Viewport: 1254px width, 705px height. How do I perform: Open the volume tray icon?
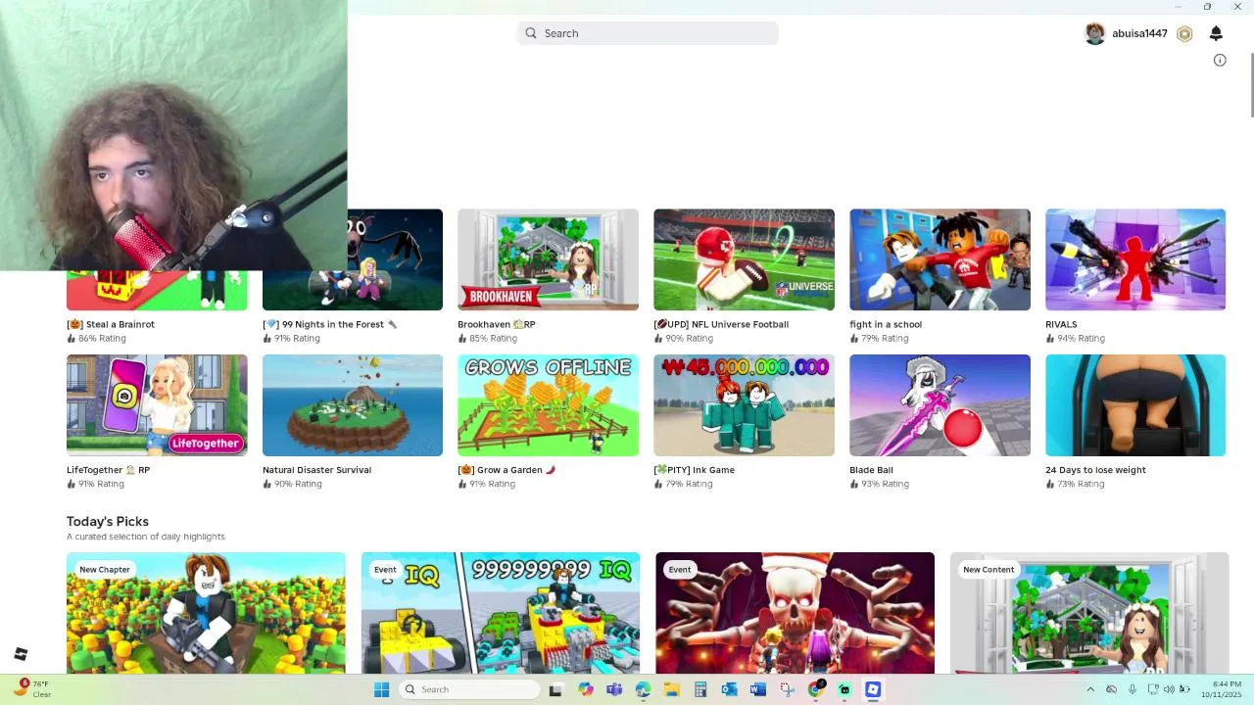1169,689
